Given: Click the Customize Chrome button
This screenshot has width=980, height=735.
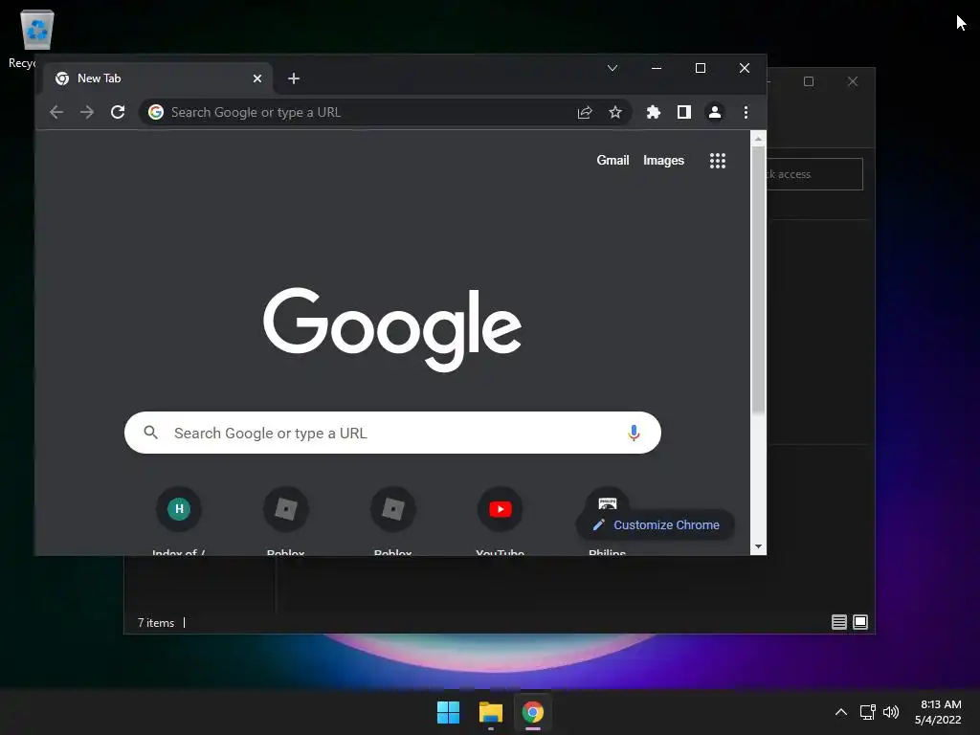Looking at the screenshot, I should pos(656,525).
